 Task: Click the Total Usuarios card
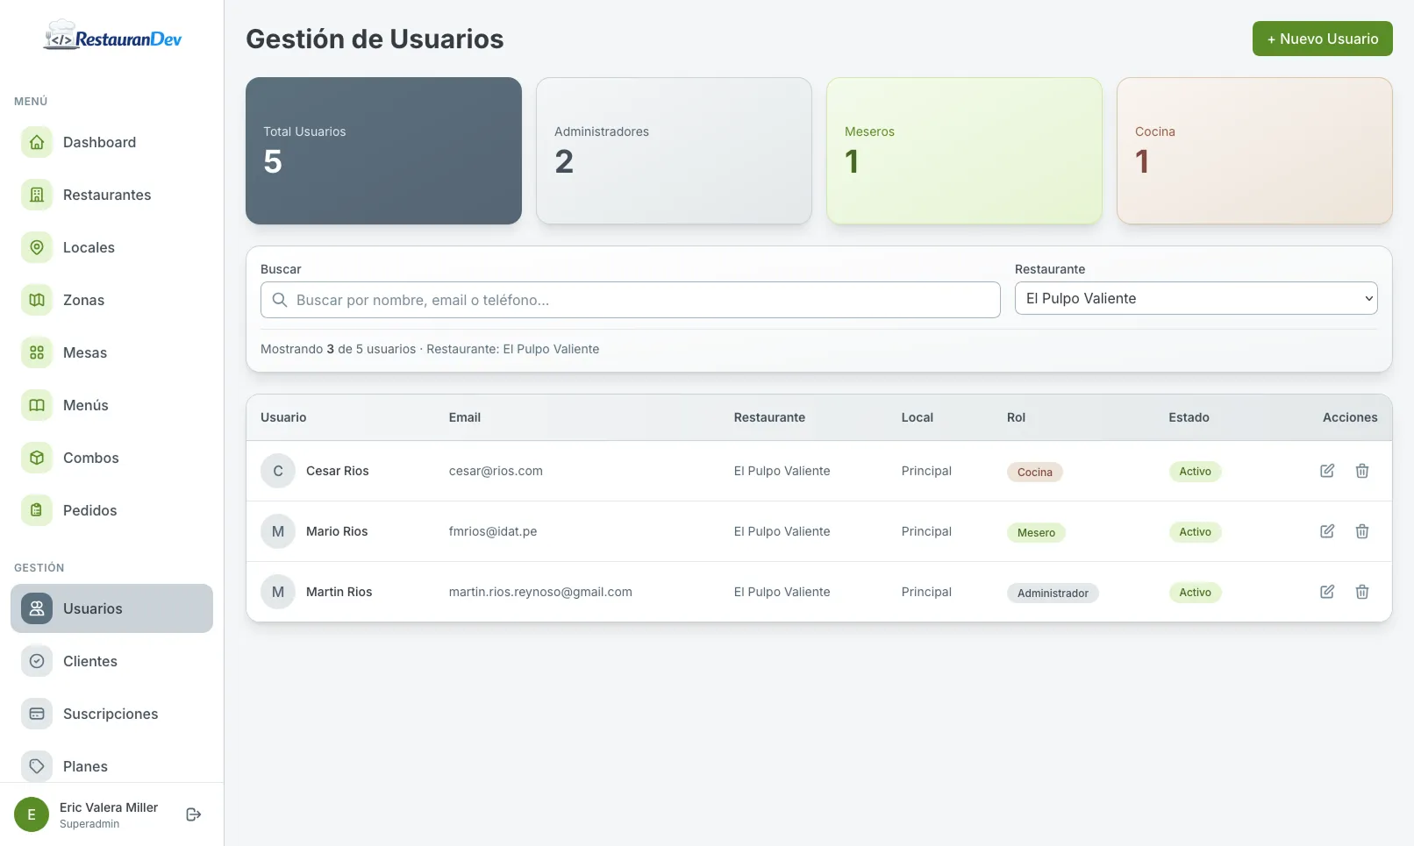(383, 151)
